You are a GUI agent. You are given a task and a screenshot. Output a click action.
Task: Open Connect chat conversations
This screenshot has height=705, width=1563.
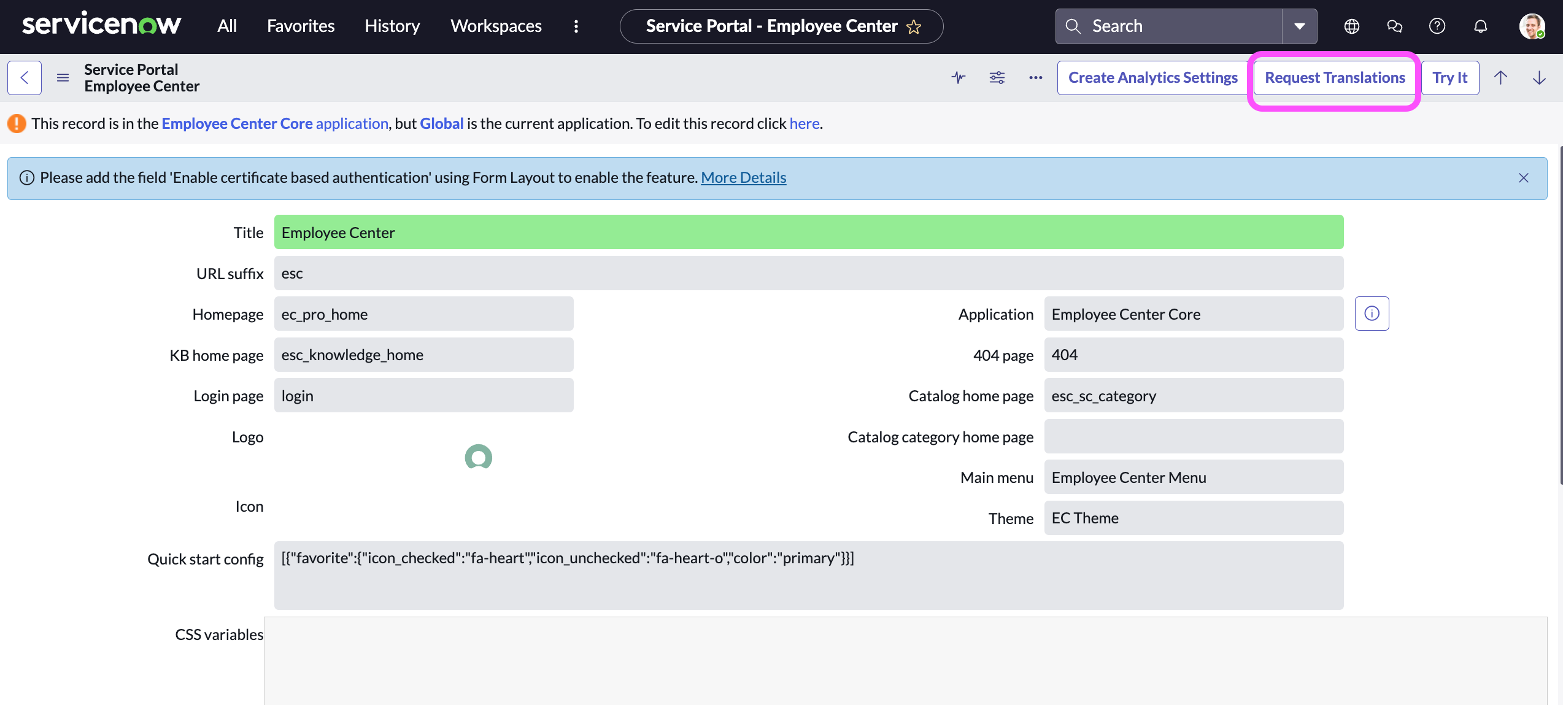pyautogui.click(x=1394, y=26)
